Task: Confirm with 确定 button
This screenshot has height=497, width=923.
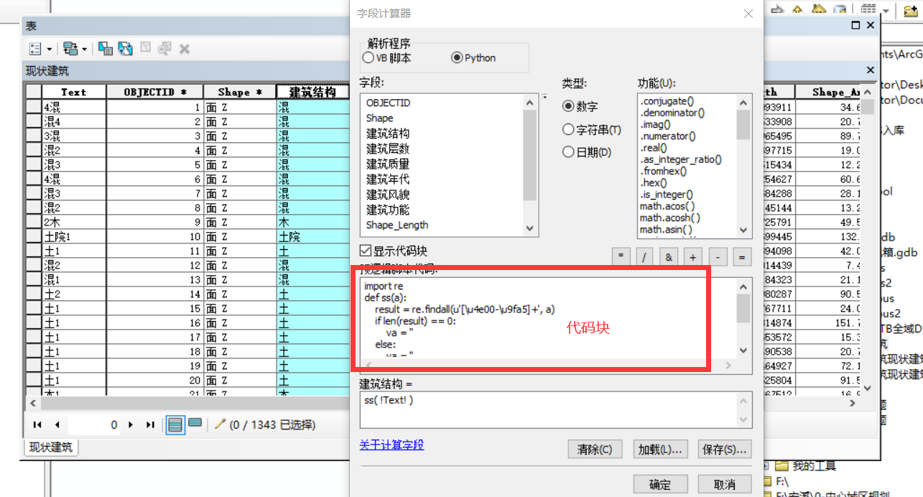Action: [660, 484]
